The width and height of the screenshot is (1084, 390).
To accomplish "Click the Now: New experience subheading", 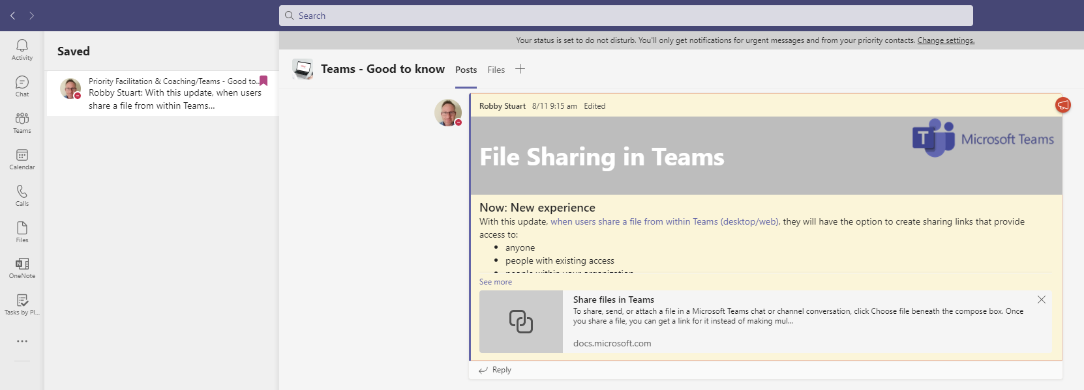I will coord(537,208).
